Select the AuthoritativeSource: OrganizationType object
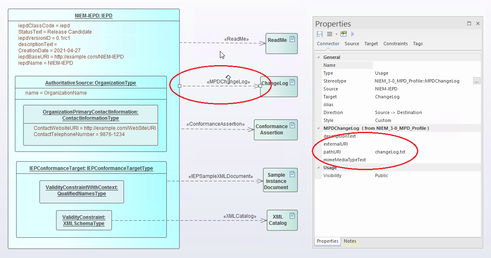The image size is (491, 258). (91, 83)
